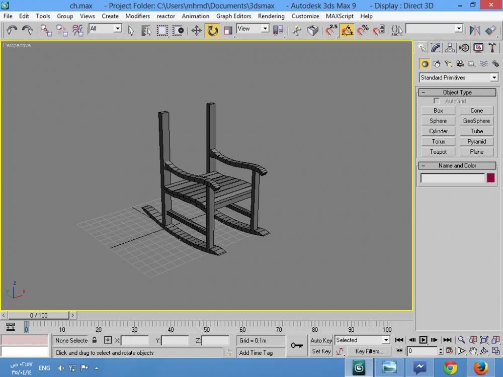
Task: Click the Undo arrow in the toolbar
Action: [12, 31]
